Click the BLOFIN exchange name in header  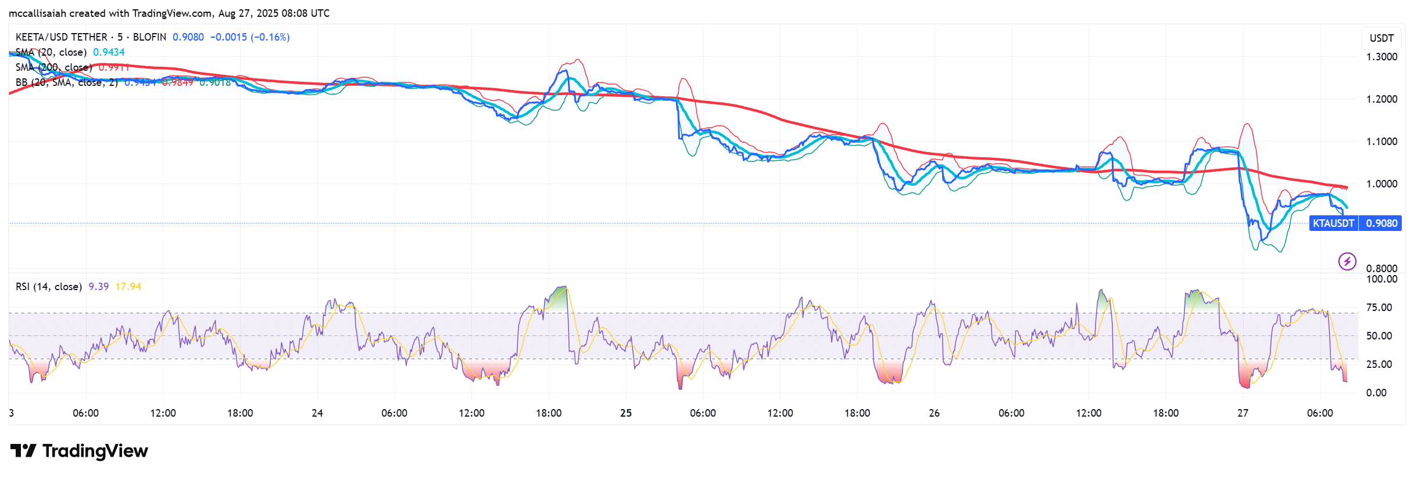click(x=149, y=37)
